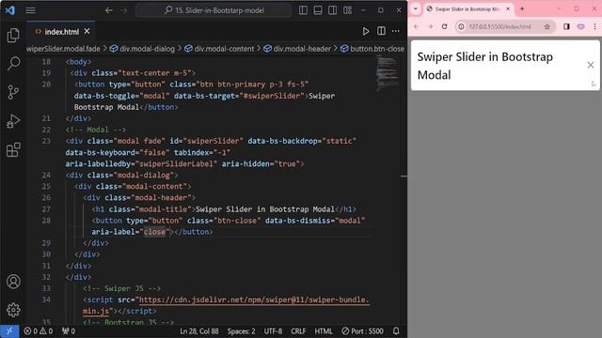The width and height of the screenshot is (602, 338).
Task: Go forward using the editor navigation arrow
Action: pos(123,10)
